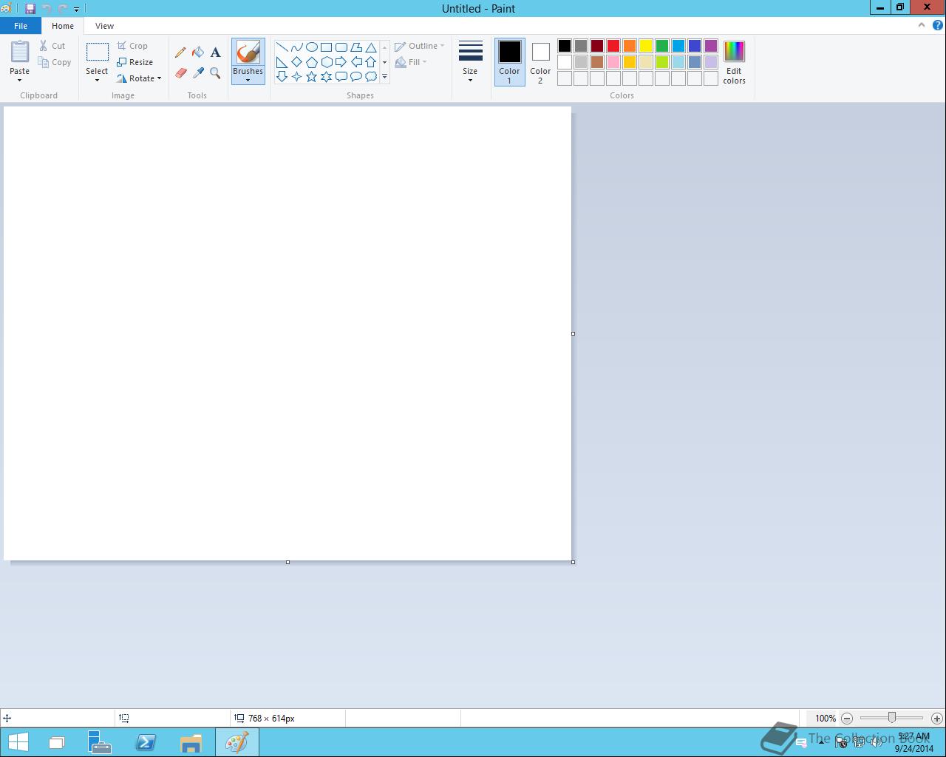Click the Copy button
This screenshot has width=946, height=757.
point(55,62)
